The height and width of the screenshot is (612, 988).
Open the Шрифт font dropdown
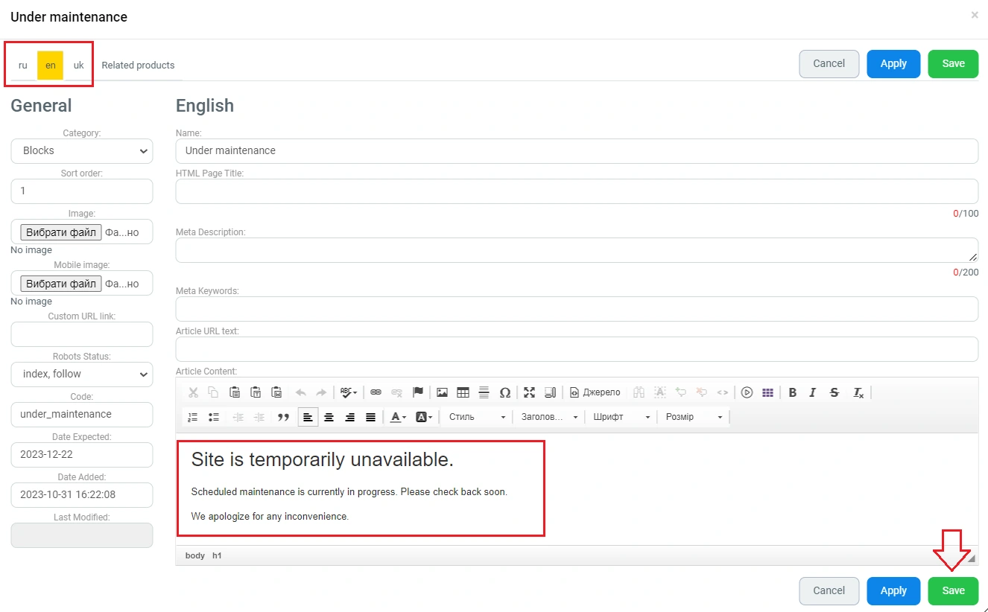pos(621,418)
